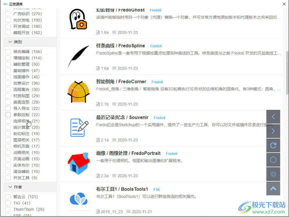Viewport: 289px width, 217px height.
Task: Select the 图层相关 (17) category label
Action: point(26,140)
